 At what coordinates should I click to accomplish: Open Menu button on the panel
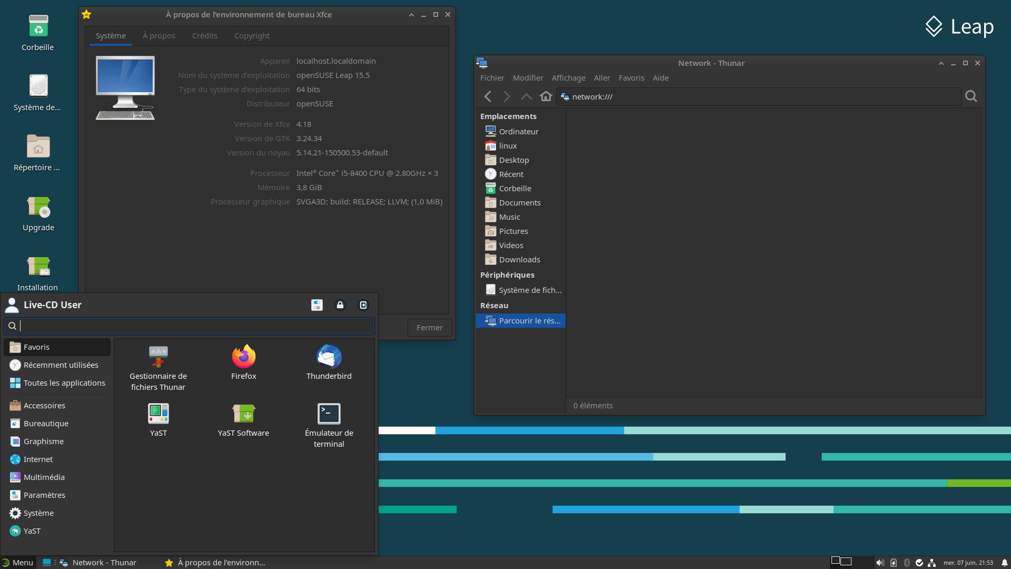tap(17, 563)
